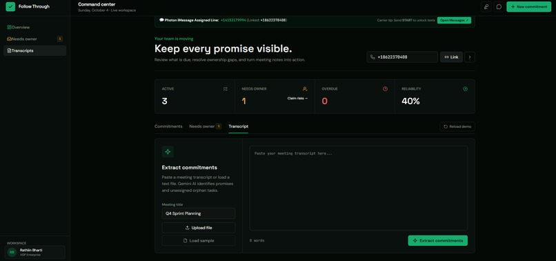The height and width of the screenshot is (261, 556).
Task: Follow the Claim risks link
Action: (297, 98)
